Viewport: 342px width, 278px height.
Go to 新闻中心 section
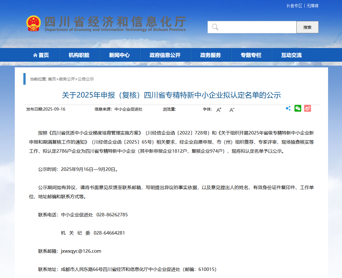click(x=120, y=55)
